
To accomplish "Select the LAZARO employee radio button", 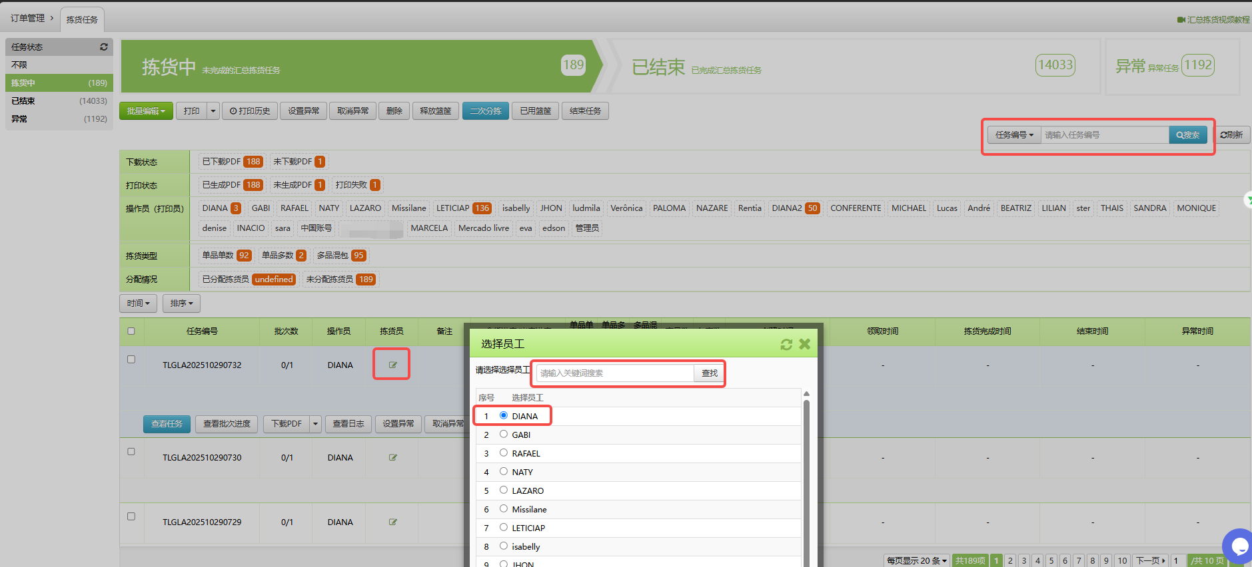I will [x=504, y=490].
